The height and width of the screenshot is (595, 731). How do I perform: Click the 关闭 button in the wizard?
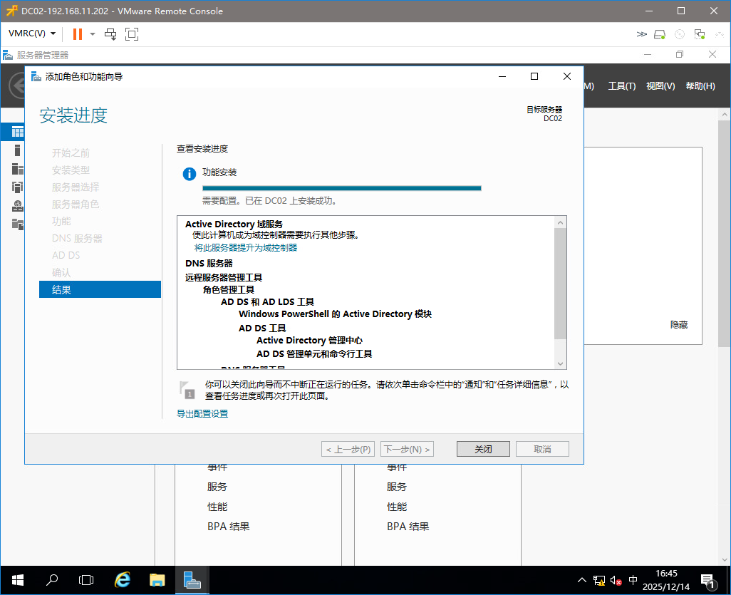pos(483,449)
